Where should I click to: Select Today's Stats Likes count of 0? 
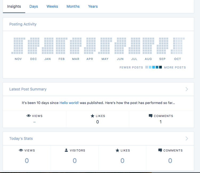[x=122, y=160]
